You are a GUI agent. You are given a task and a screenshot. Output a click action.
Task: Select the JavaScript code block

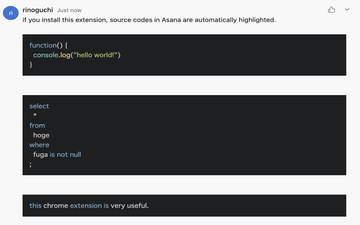point(184,55)
